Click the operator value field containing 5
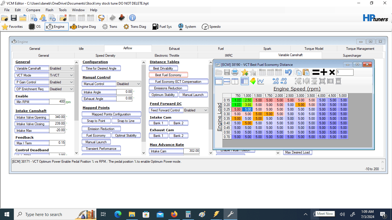This screenshot has height=220, width=392. tap(345, 72)
